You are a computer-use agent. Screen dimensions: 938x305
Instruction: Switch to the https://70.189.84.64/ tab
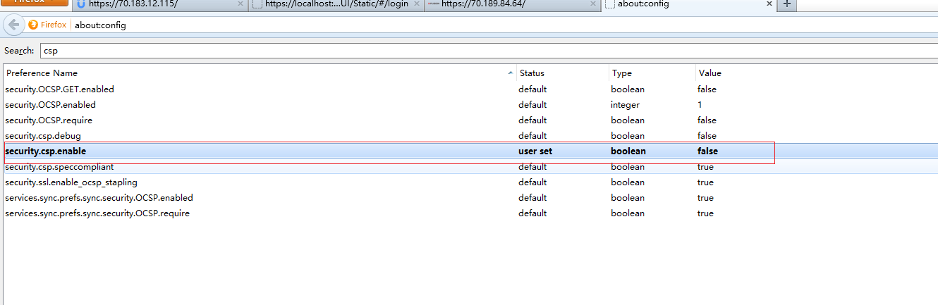click(508, 4)
